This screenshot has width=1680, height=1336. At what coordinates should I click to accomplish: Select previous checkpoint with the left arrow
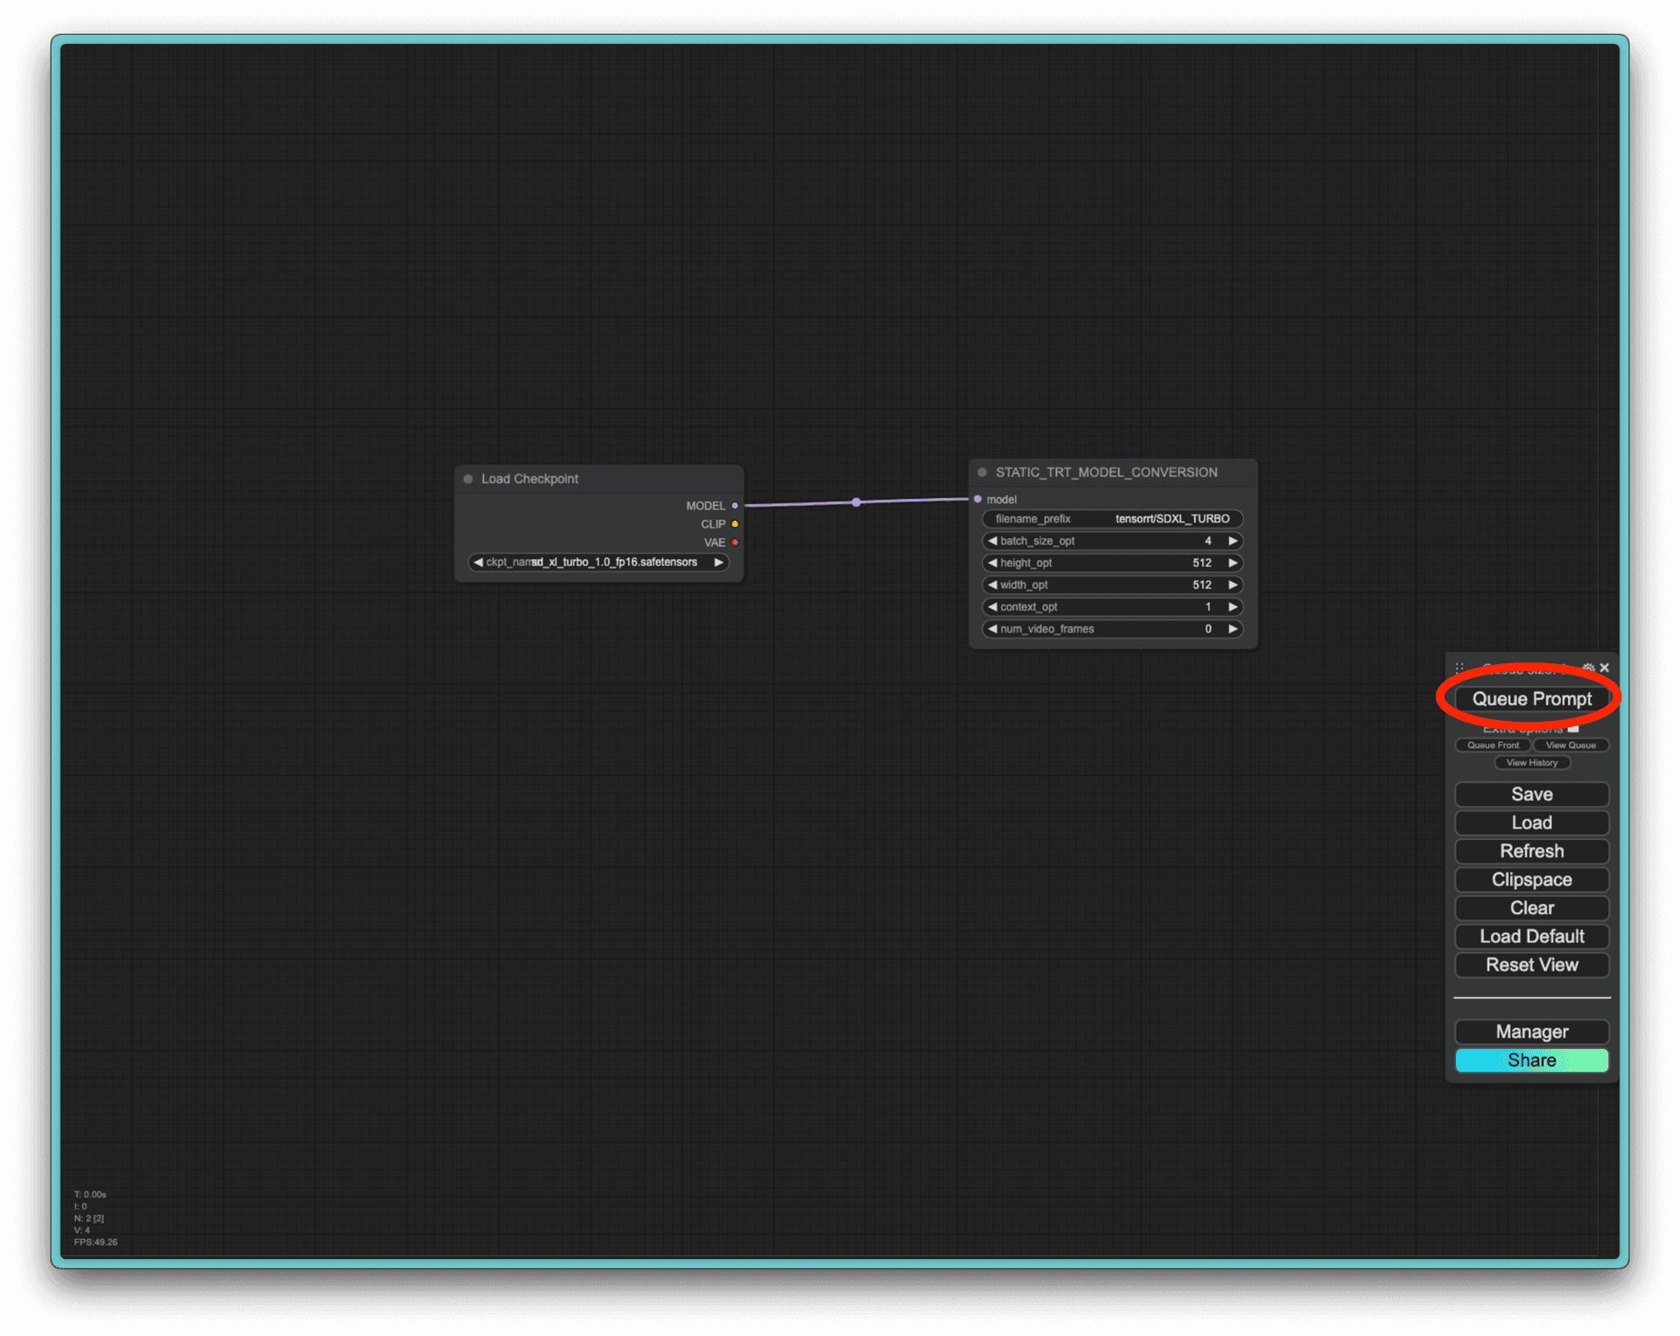(x=478, y=563)
